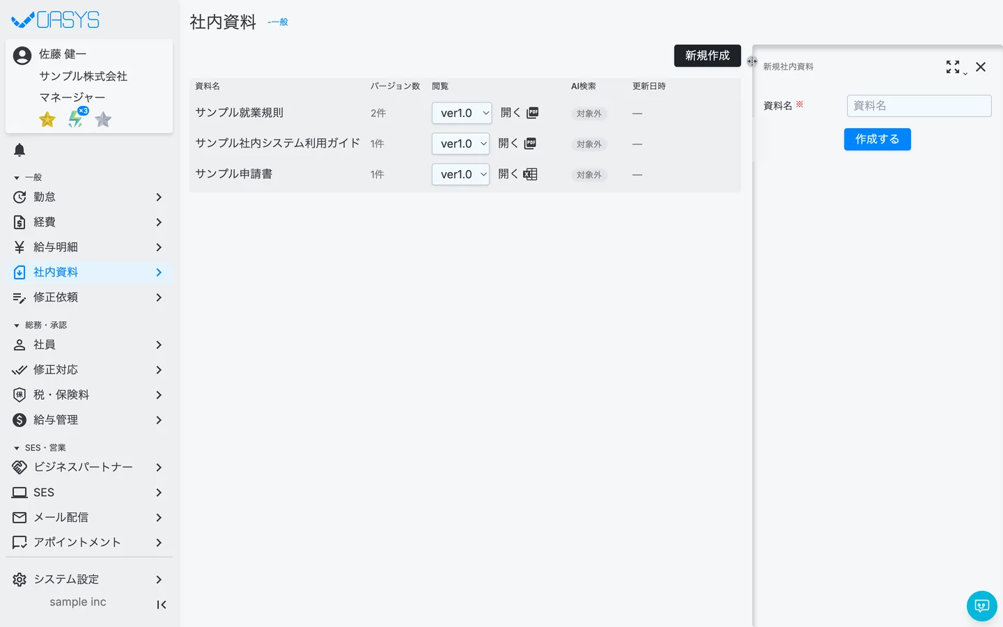Click the gray star badge
Screen dimensions: 1003x627
(103, 120)
